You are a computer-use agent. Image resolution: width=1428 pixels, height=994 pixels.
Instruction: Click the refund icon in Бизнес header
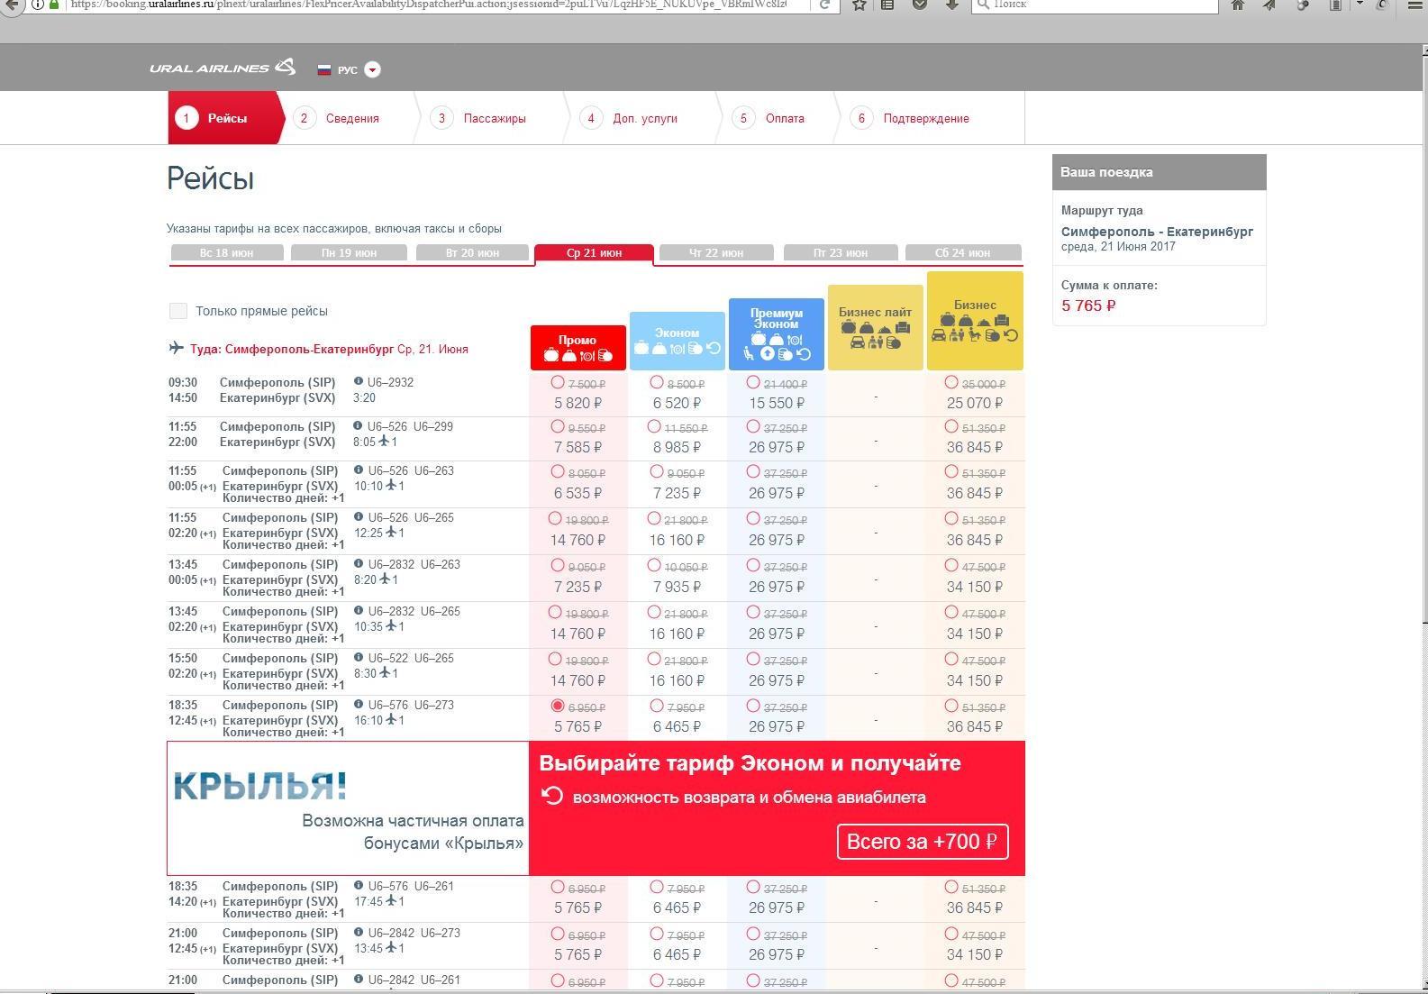tap(1011, 335)
